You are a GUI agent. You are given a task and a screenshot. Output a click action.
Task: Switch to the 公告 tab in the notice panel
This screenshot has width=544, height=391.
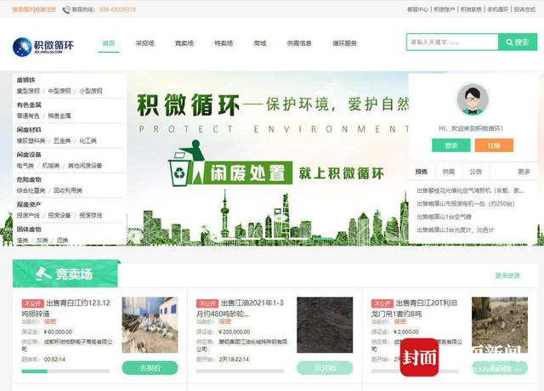click(476, 172)
